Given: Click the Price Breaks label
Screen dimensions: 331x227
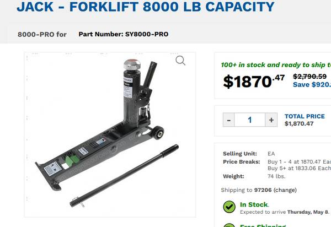Looking at the screenshot, I should (x=242, y=162).
